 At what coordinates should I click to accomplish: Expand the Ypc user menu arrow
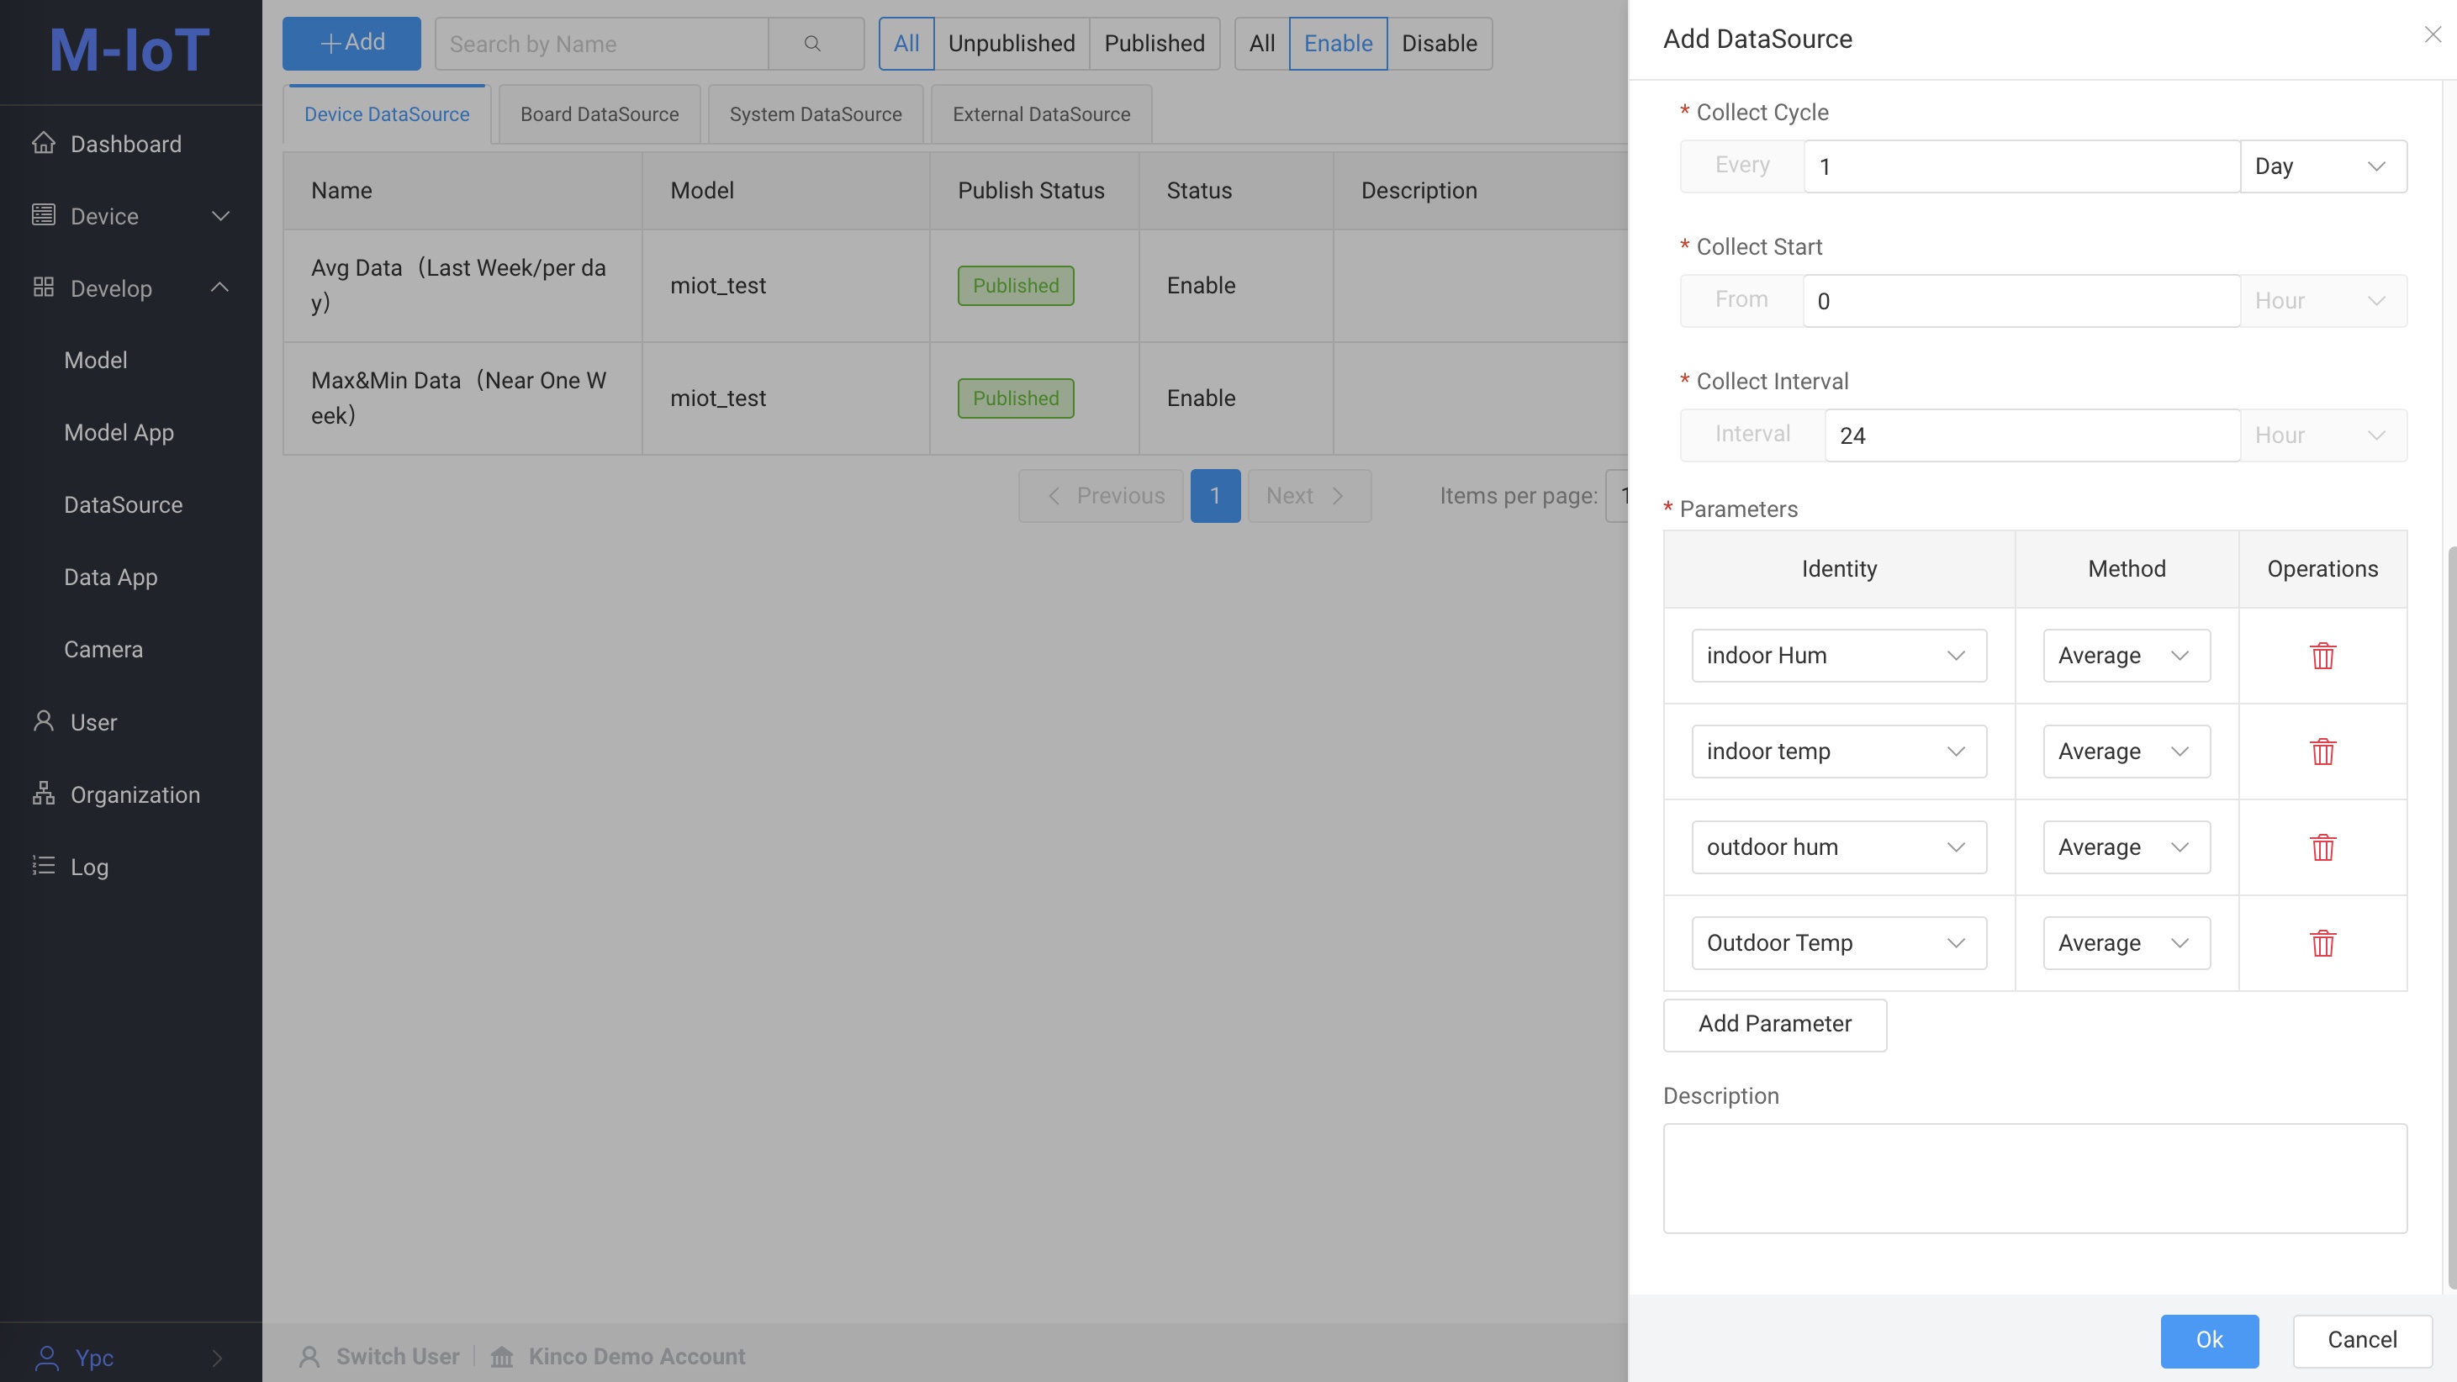(218, 1358)
